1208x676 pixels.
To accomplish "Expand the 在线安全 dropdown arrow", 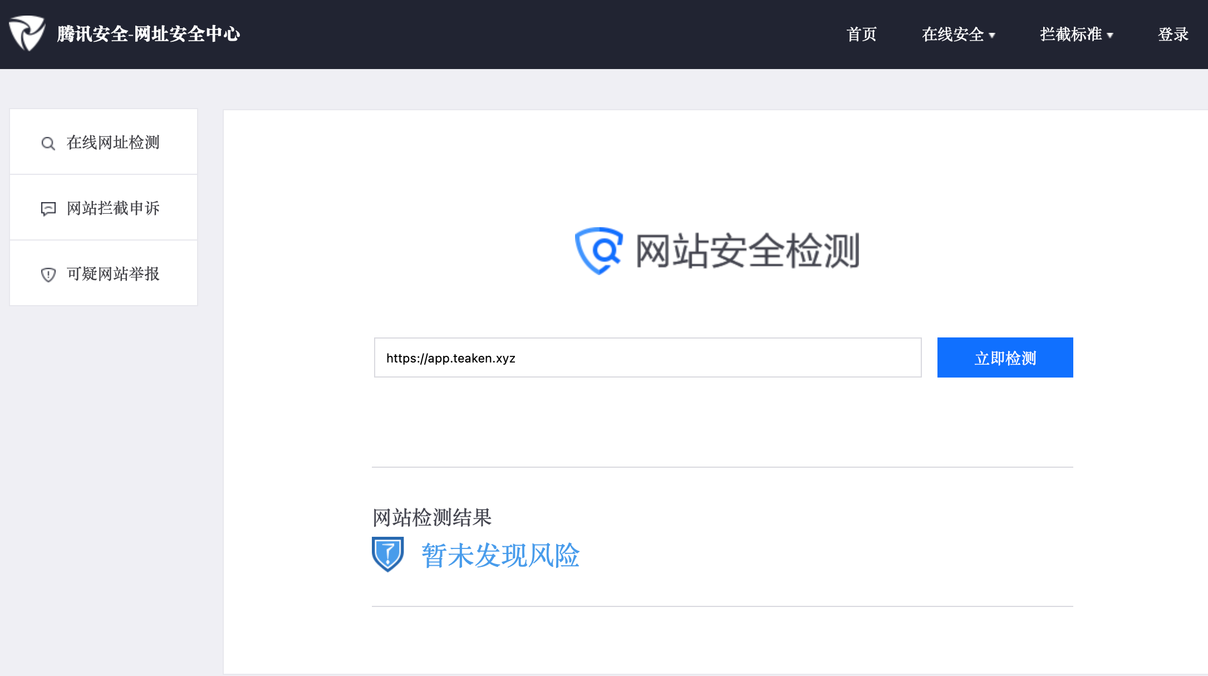I will (992, 35).
